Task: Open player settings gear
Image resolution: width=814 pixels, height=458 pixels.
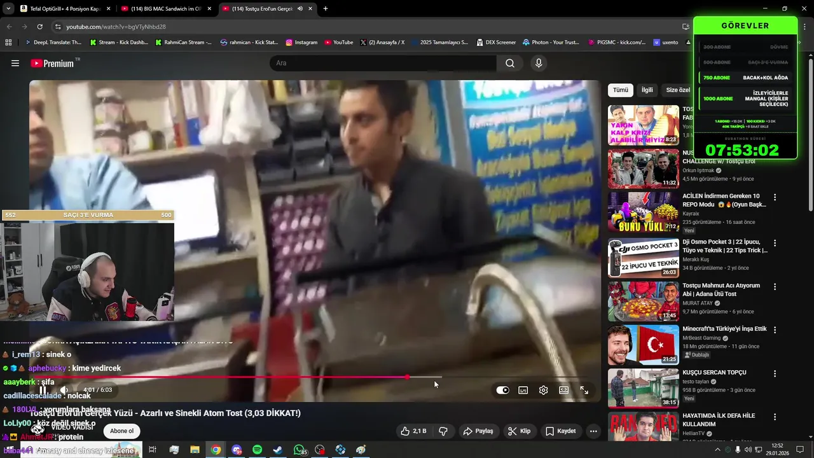Action: coord(543,390)
